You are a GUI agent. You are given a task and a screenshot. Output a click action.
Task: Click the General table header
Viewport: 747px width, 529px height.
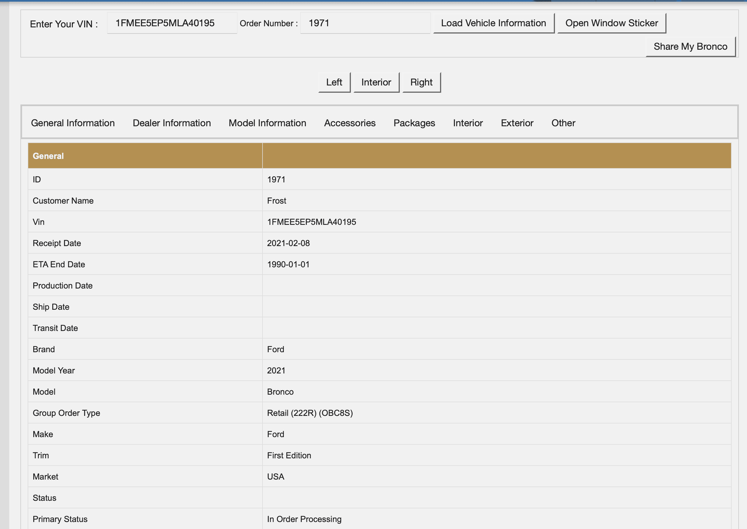(x=48, y=156)
